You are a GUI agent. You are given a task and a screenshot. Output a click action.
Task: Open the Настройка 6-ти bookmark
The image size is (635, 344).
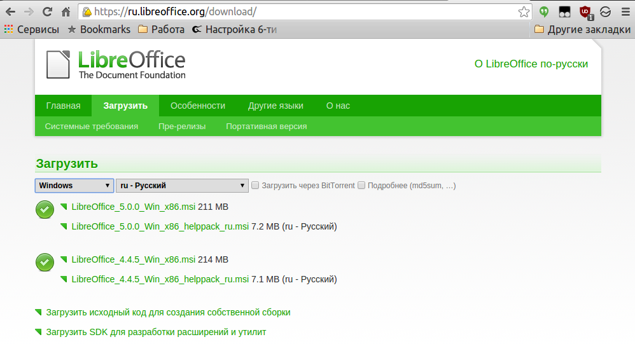pos(234,29)
